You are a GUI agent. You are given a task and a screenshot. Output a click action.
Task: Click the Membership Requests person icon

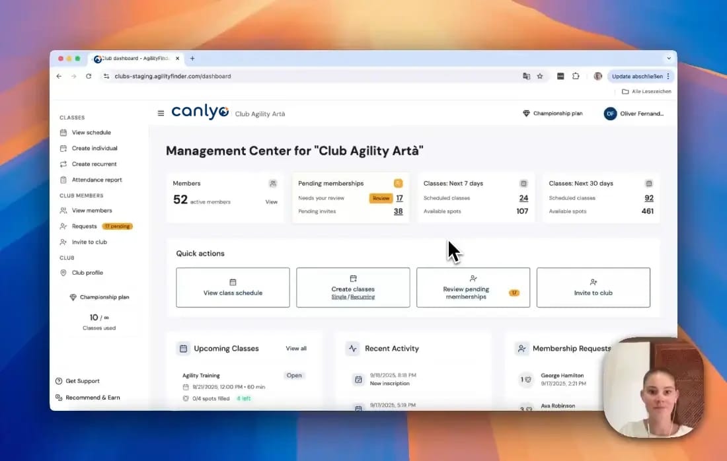pos(521,349)
